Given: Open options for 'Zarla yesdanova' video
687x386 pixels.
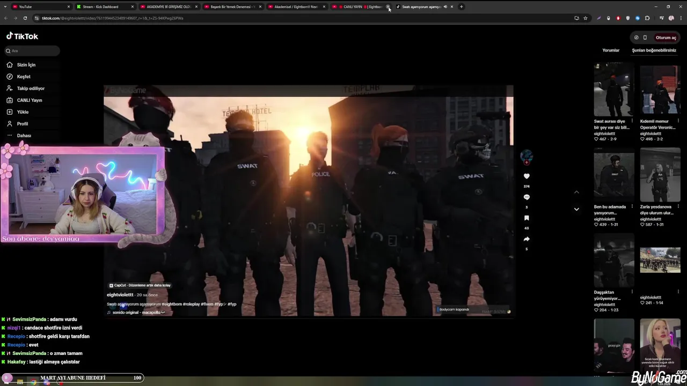Looking at the screenshot, I should 678,207.
